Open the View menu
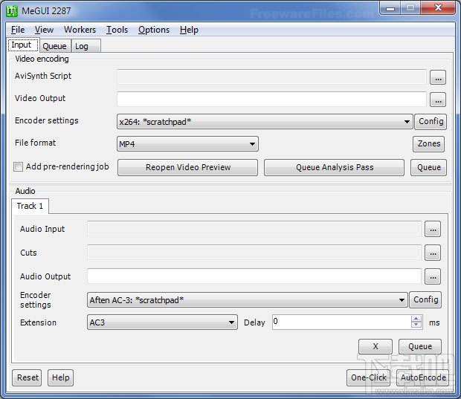Image resolution: width=461 pixels, height=399 pixels. (x=44, y=30)
